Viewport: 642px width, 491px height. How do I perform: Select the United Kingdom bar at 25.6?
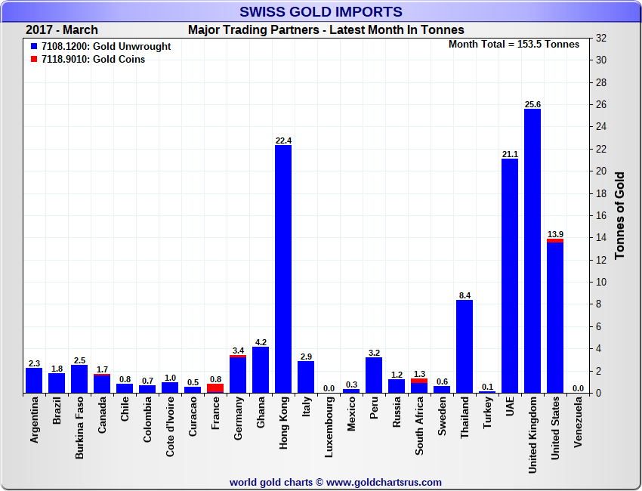532,251
